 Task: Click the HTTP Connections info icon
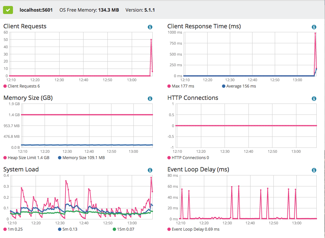(314, 99)
